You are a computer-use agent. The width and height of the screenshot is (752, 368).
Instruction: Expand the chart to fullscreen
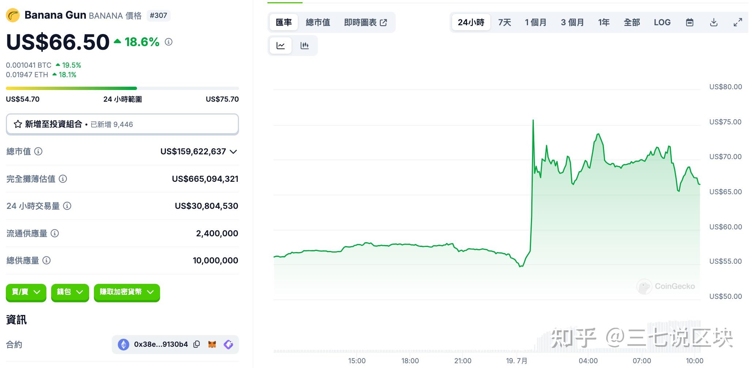[738, 22]
